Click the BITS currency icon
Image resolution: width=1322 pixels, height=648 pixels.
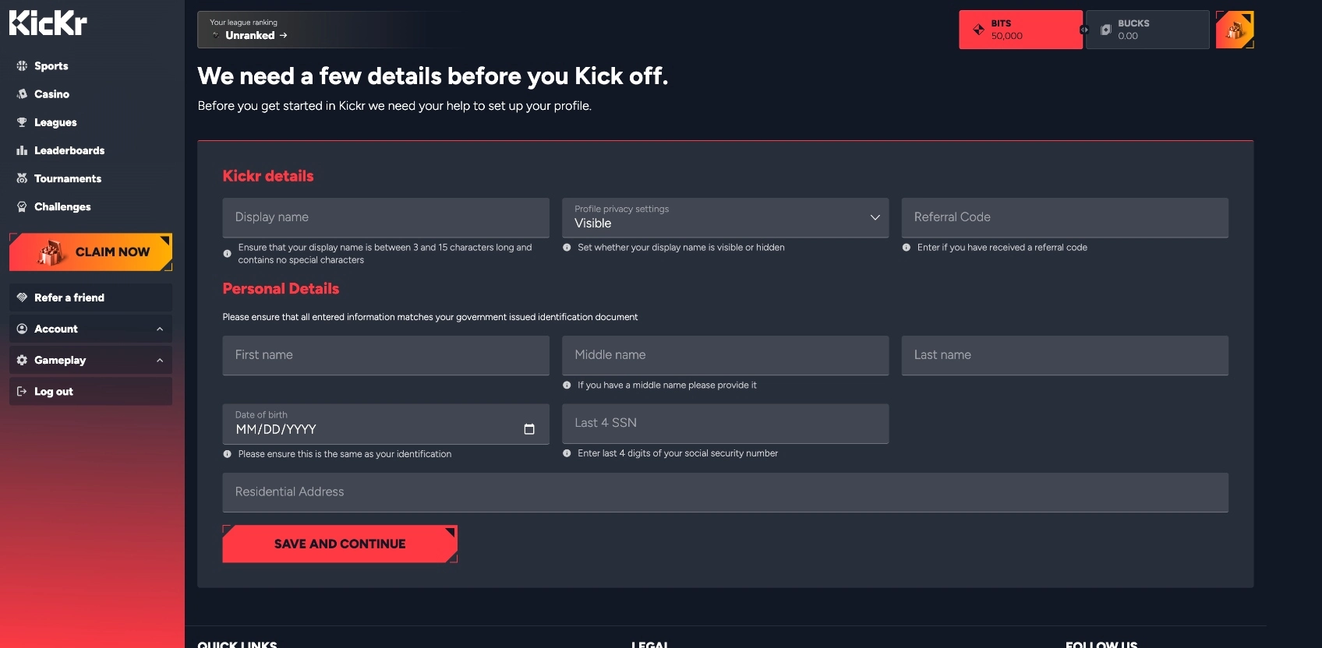[x=979, y=30]
